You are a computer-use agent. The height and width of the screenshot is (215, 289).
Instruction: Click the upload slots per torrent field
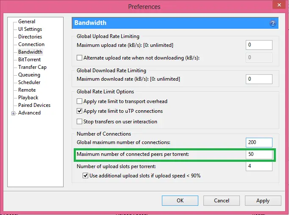pyautogui.click(x=259, y=166)
